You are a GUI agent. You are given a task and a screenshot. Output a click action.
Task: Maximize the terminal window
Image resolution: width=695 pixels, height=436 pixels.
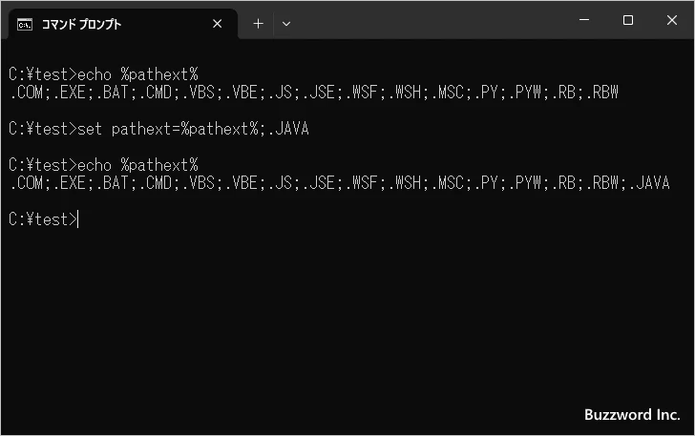click(627, 20)
